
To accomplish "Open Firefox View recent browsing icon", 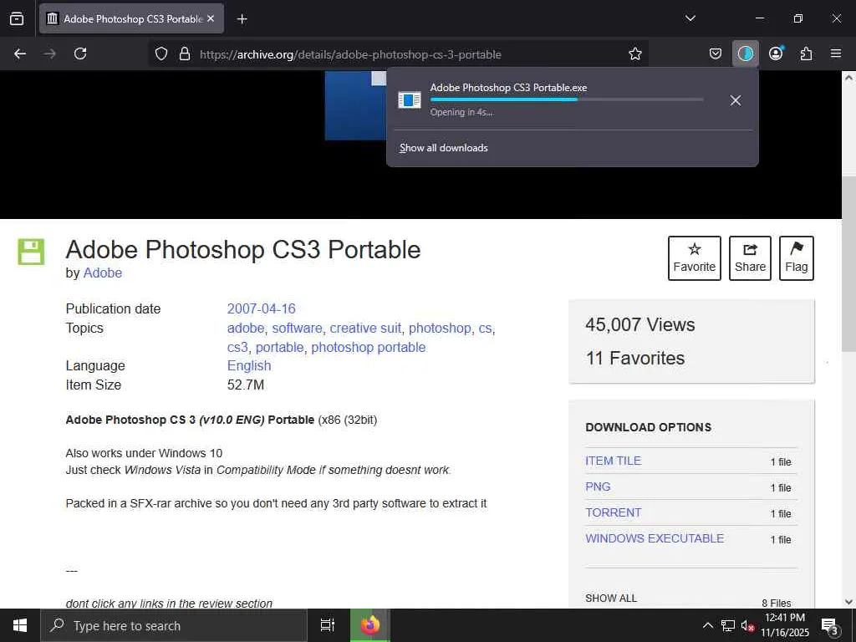I will [x=17, y=18].
